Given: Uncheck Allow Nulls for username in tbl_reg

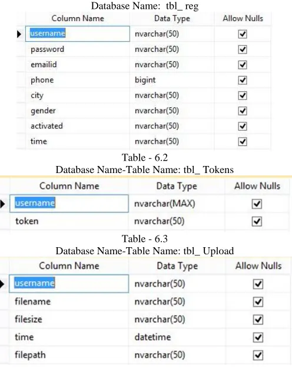Looking at the screenshot, I should pyautogui.click(x=243, y=34).
